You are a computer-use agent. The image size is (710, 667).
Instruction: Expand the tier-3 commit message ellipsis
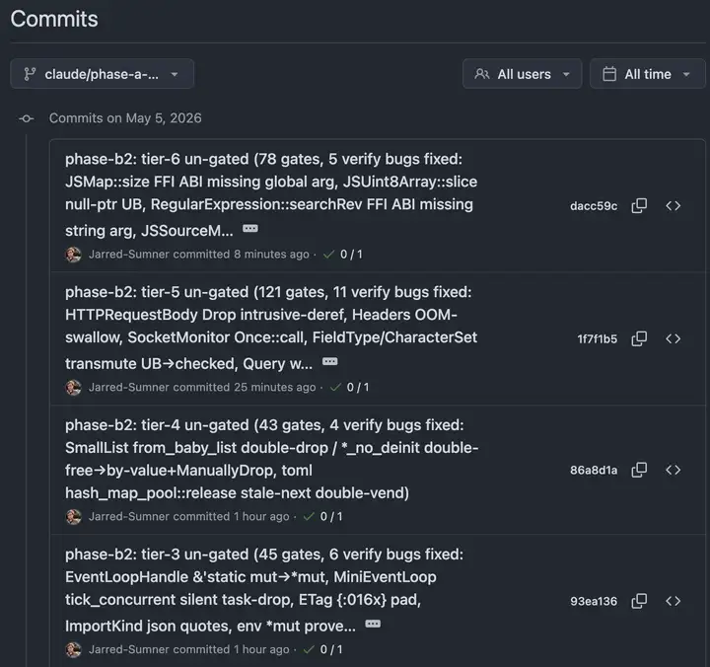(373, 624)
